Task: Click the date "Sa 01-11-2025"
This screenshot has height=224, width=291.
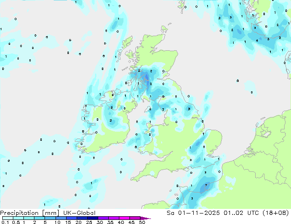Action: point(193,213)
